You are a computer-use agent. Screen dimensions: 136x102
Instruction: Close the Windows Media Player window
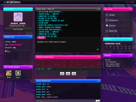pos(99,57)
